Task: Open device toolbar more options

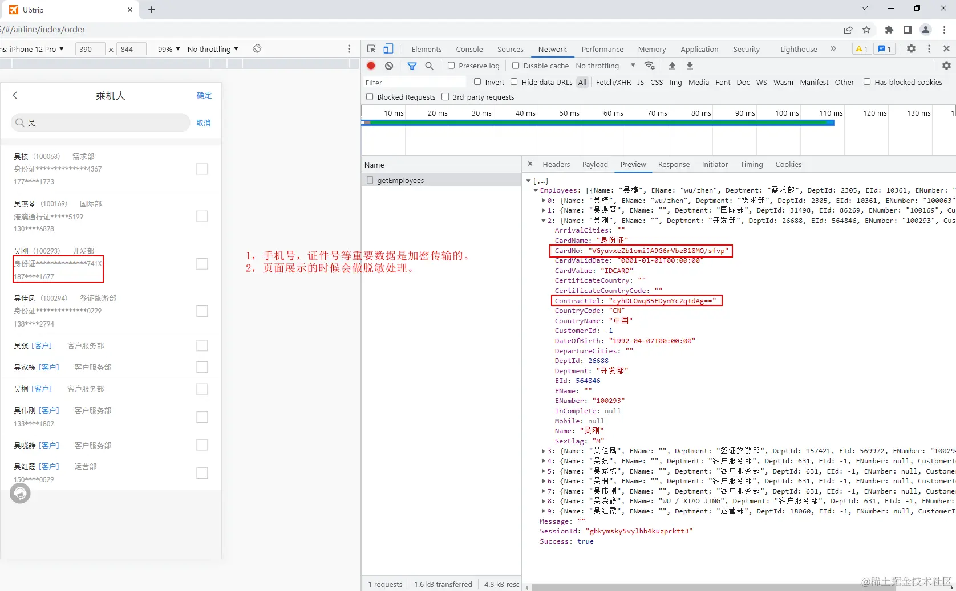Action: tap(349, 49)
